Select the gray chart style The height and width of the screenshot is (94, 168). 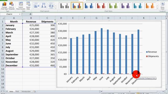click(65, 6)
